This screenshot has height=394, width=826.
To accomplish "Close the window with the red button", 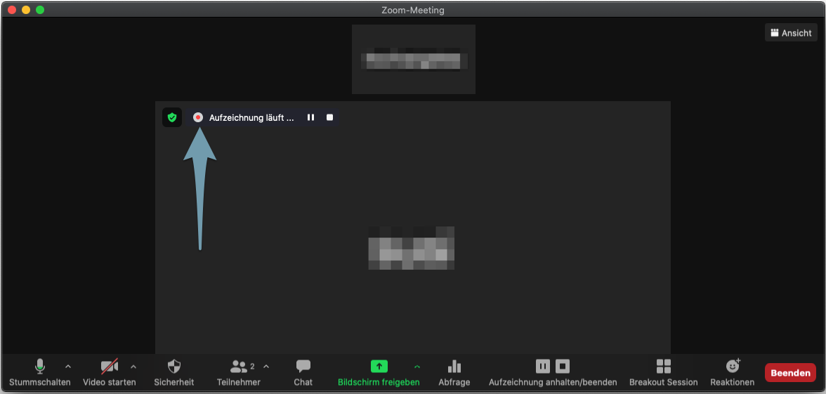I will click(11, 10).
